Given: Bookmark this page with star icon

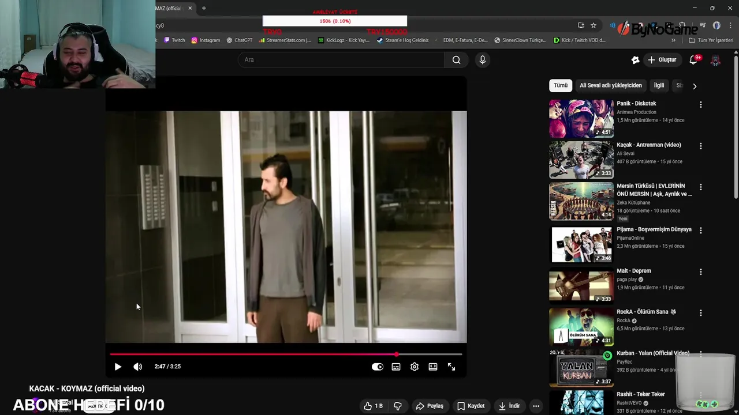Looking at the screenshot, I should [x=594, y=25].
